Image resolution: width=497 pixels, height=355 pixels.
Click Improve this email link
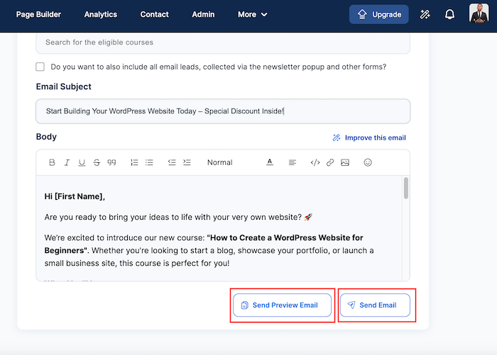tap(369, 138)
